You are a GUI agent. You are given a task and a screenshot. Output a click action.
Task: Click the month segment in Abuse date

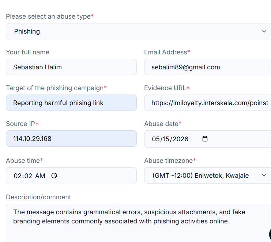pos(155,139)
